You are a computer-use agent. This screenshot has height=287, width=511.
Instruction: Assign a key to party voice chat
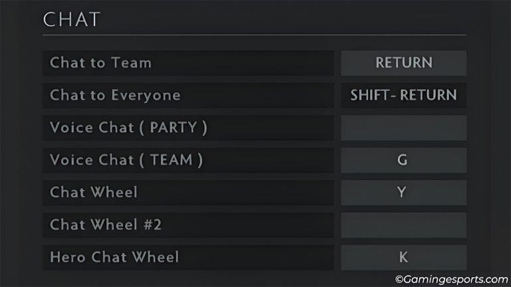click(x=404, y=128)
